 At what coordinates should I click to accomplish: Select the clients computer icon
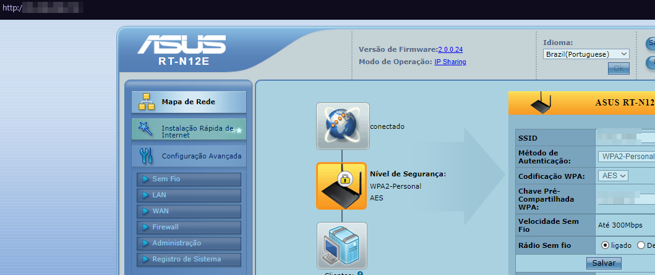coord(341,246)
